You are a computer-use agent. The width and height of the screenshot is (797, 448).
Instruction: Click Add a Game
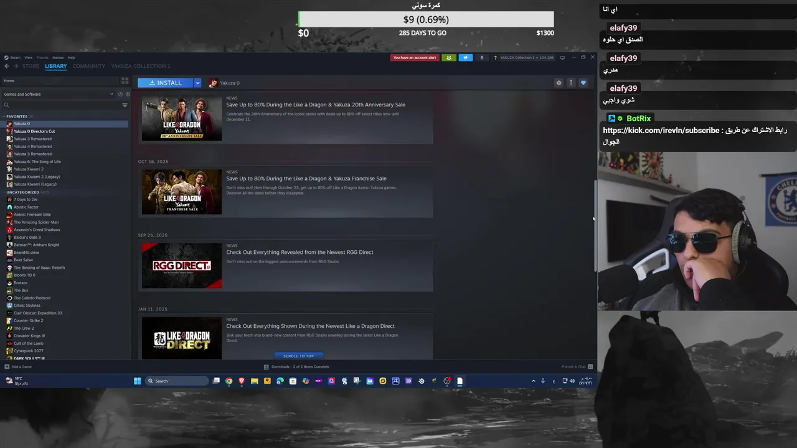(x=18, y=366)
